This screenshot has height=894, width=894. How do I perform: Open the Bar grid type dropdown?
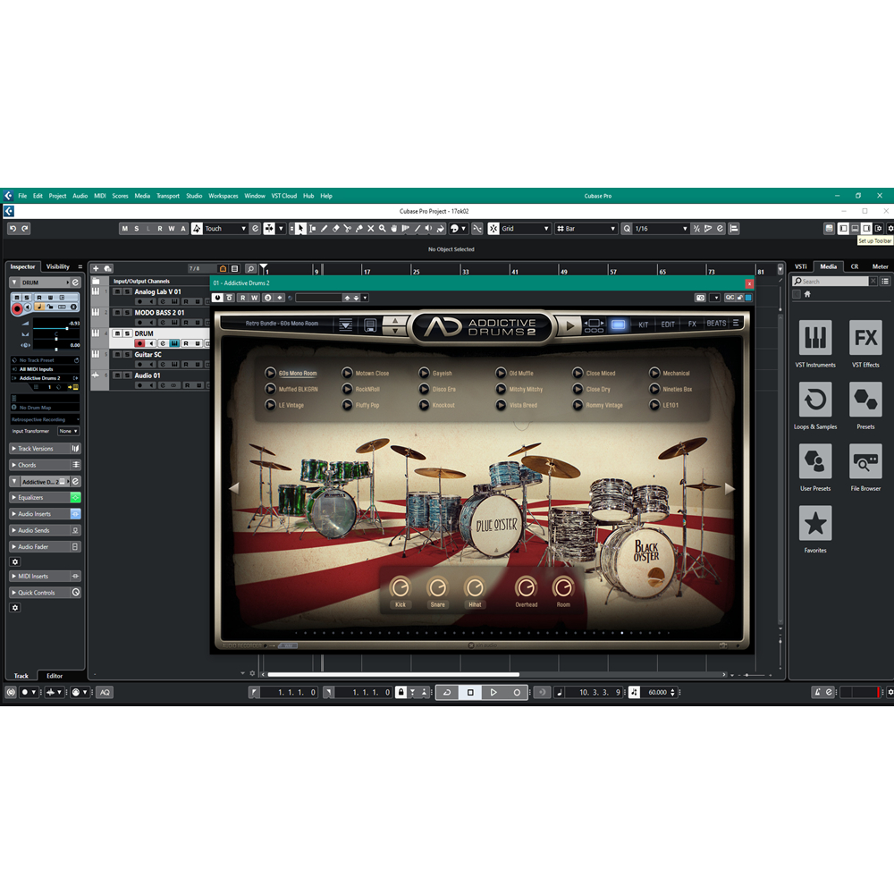(x=586, y=229)
